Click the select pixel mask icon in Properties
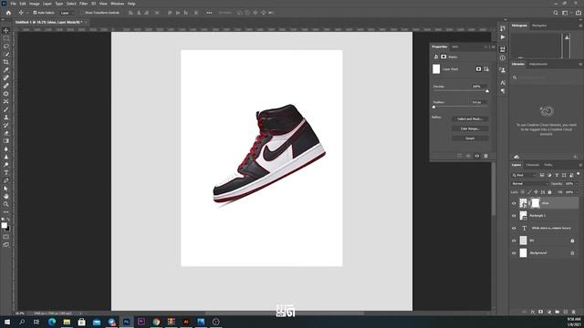The width and height of the screenshot is (584, 328). pyautogui.click(x=478, y=69)
